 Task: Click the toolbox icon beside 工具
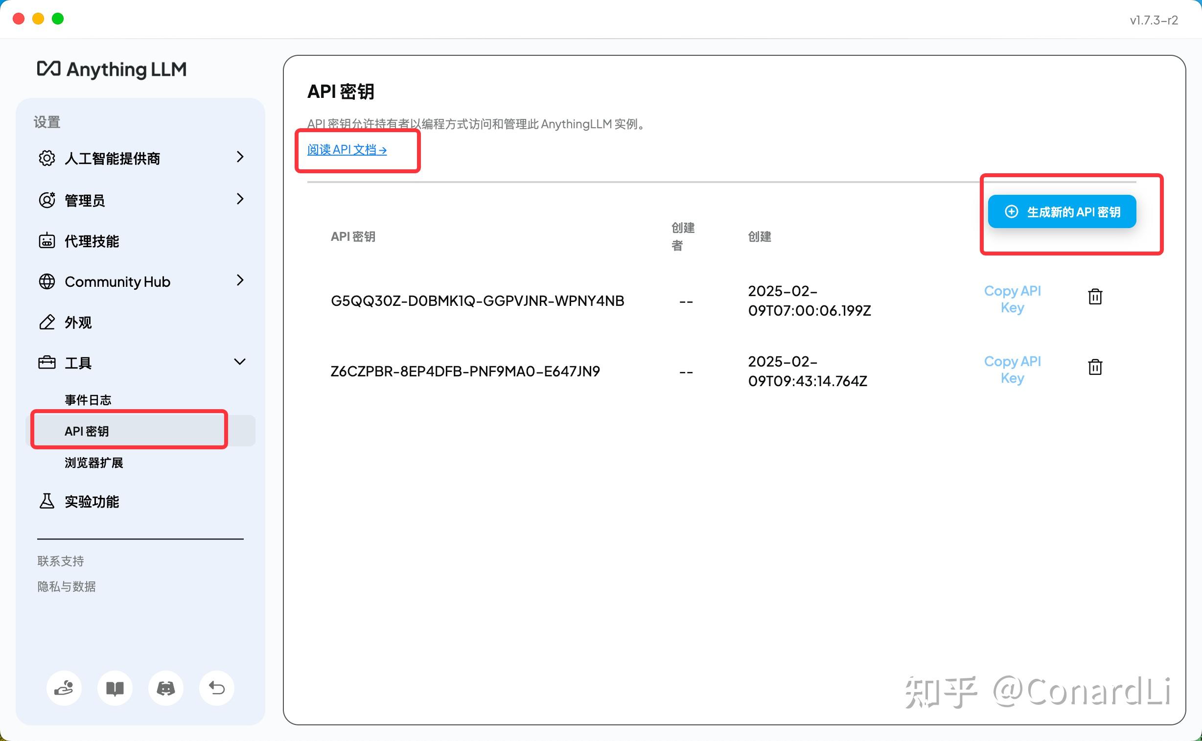click(46, 363)
